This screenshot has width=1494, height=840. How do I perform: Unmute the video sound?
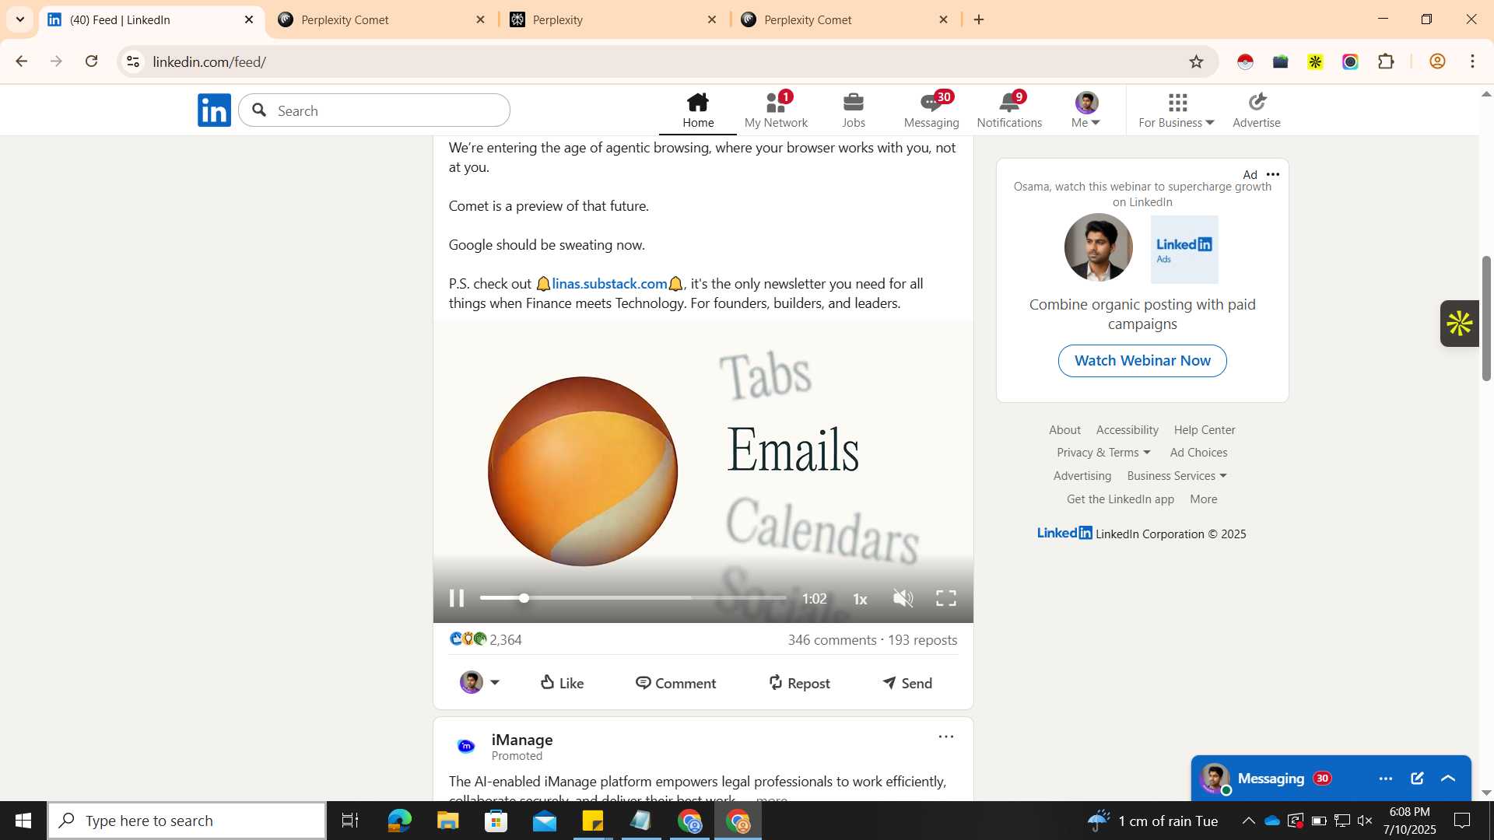click(903, 598)
